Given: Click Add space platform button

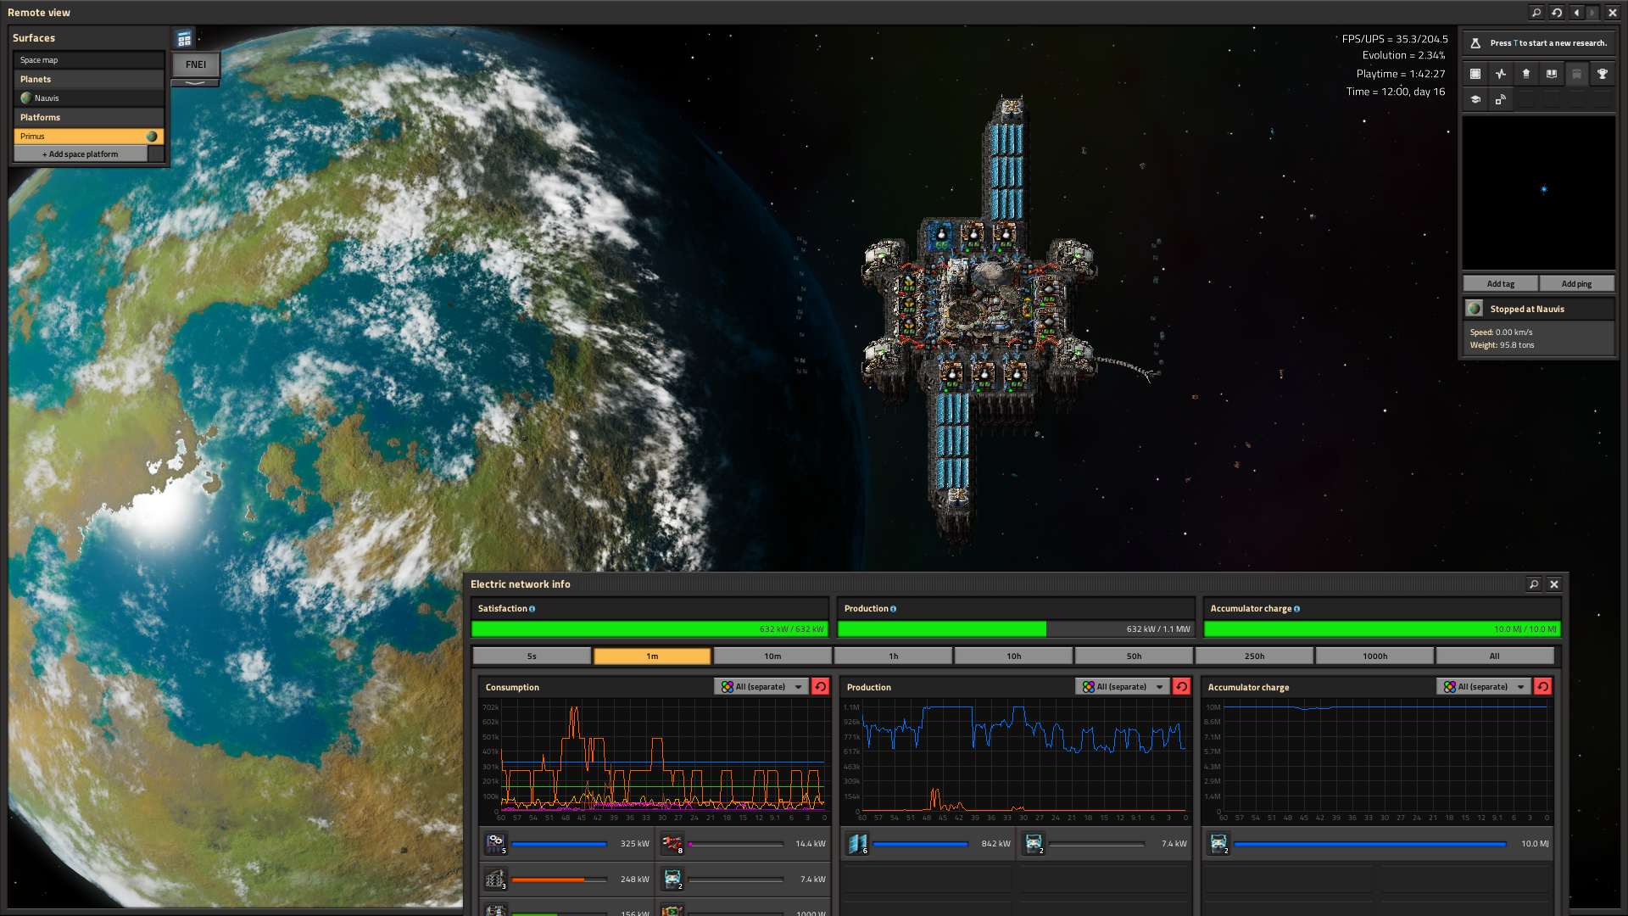Looking at the screenshot, I should pos(81,154).
